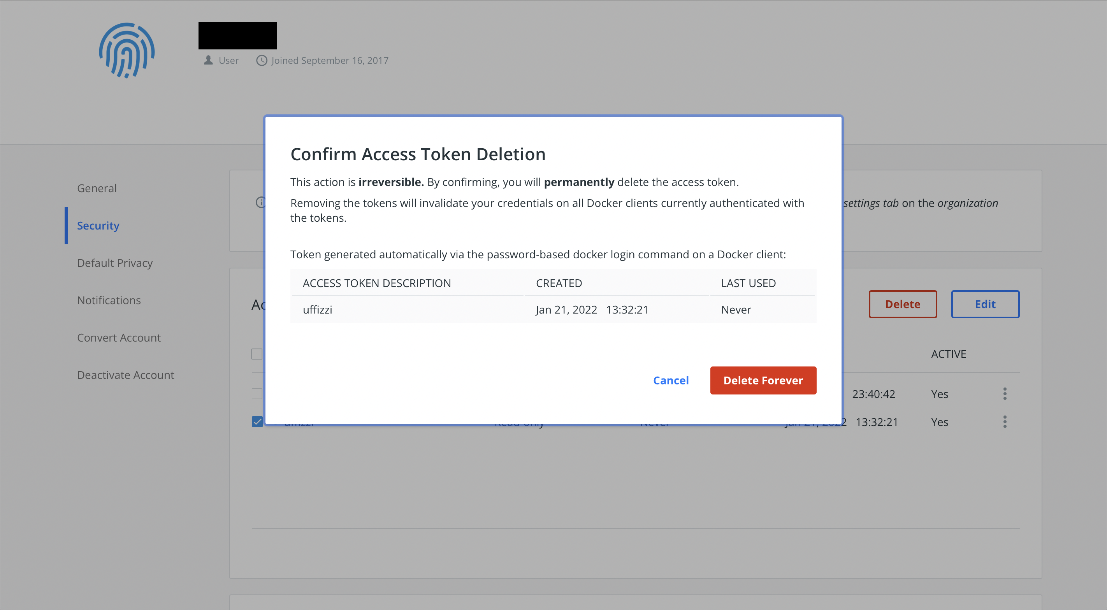Uncheck the selected uffizzi token checkbox

pos(257,422)
